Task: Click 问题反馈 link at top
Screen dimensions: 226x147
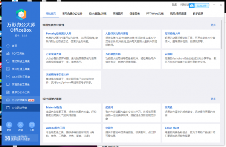Action: point(184,5)
